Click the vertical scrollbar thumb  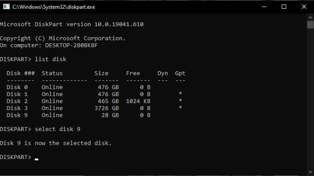pyautogui.click(x=310, y=25)
